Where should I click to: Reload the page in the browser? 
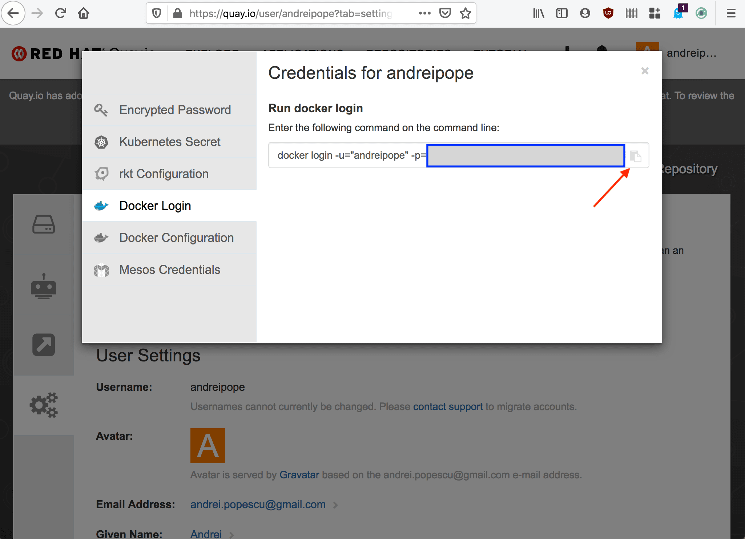60,13
